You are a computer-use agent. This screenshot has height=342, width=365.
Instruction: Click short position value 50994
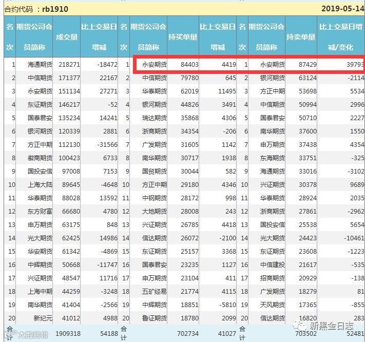click(308, 105)
